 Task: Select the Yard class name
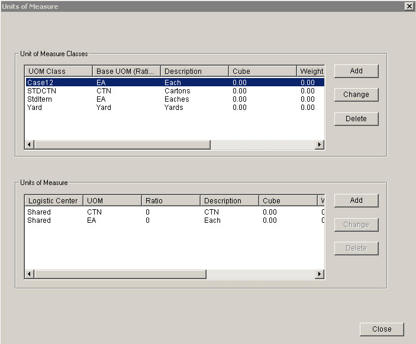[x=34, y=108]
